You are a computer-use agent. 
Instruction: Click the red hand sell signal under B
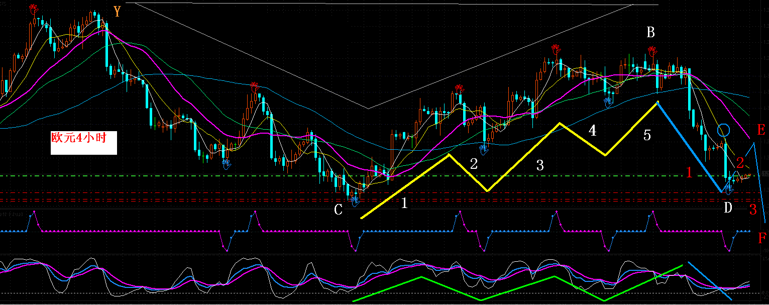coord(652,50)
